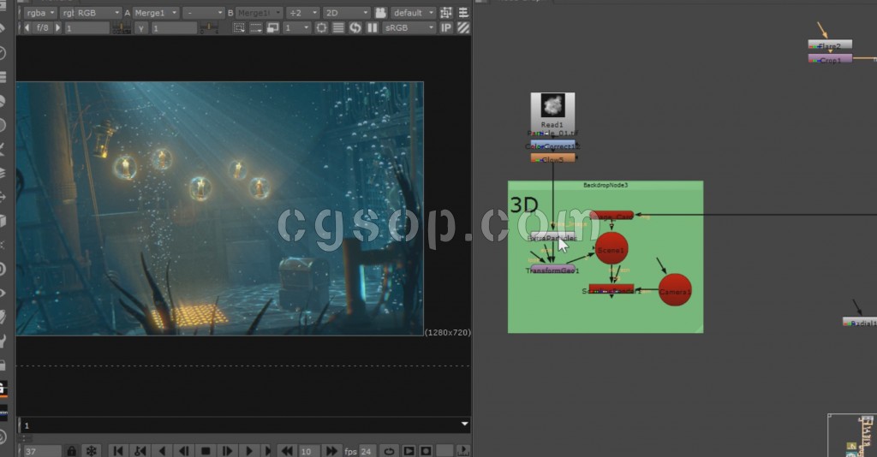877x457 pixels.
Task: Toggle the IP input process button
Action: (x=445, y=27)
